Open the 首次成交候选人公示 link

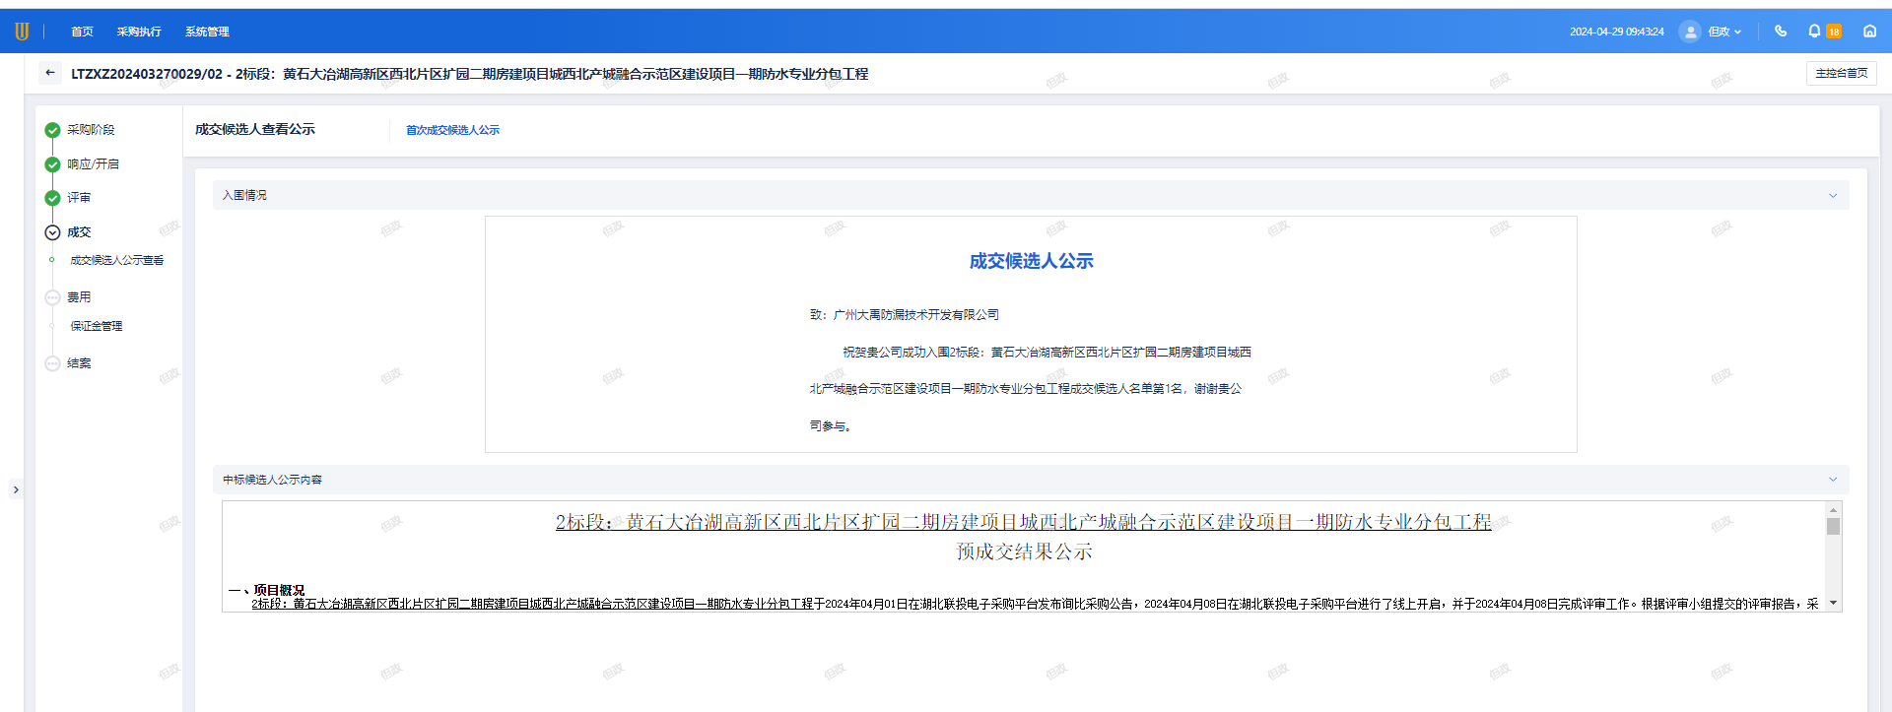pos(452,130)
